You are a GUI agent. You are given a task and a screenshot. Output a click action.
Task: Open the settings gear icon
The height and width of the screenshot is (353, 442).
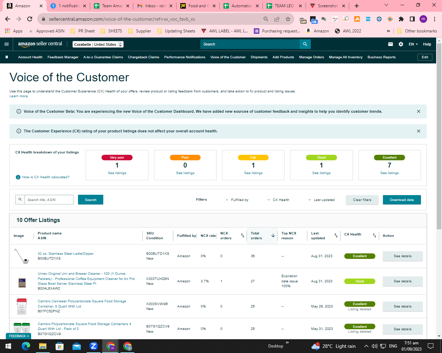(x=401, y=44)
